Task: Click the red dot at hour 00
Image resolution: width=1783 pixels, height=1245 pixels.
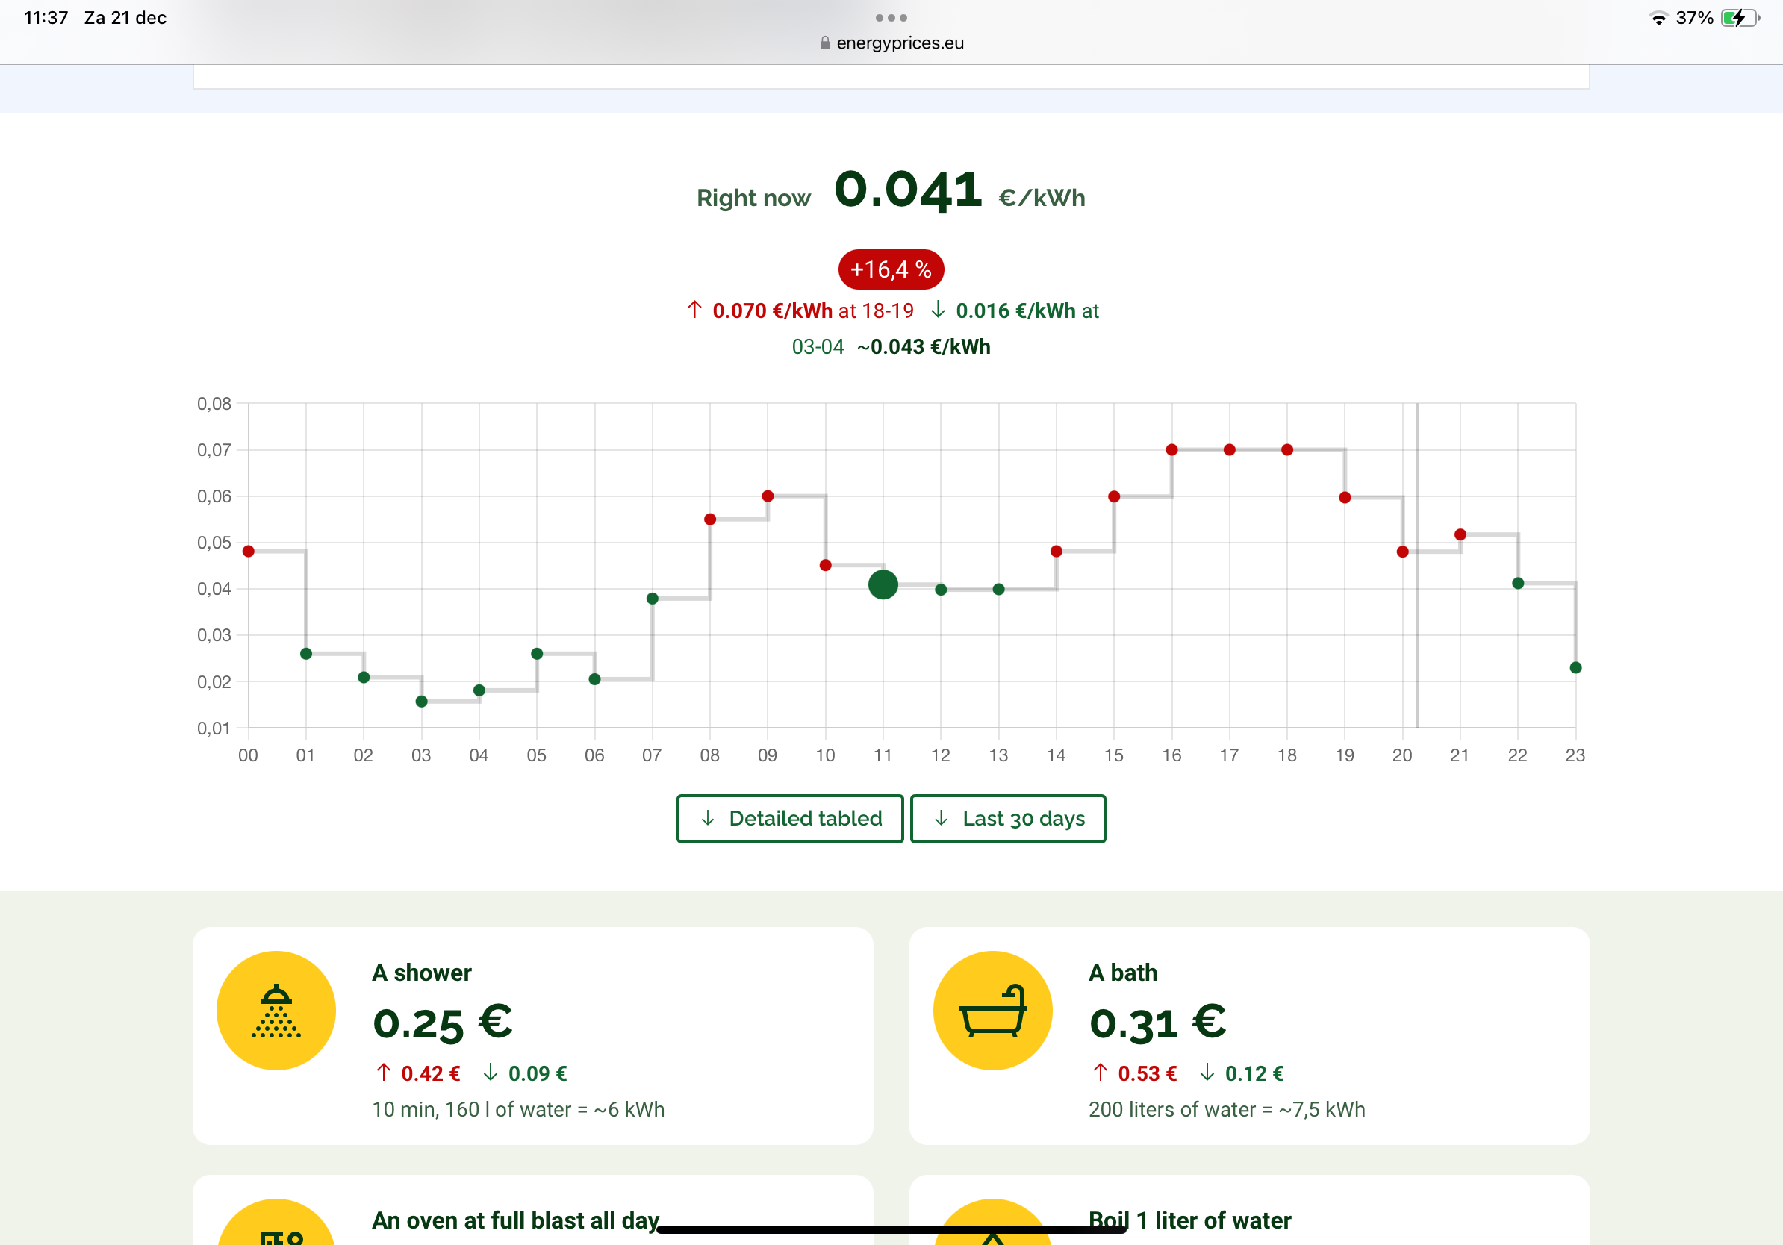Action: pos(249,551)
